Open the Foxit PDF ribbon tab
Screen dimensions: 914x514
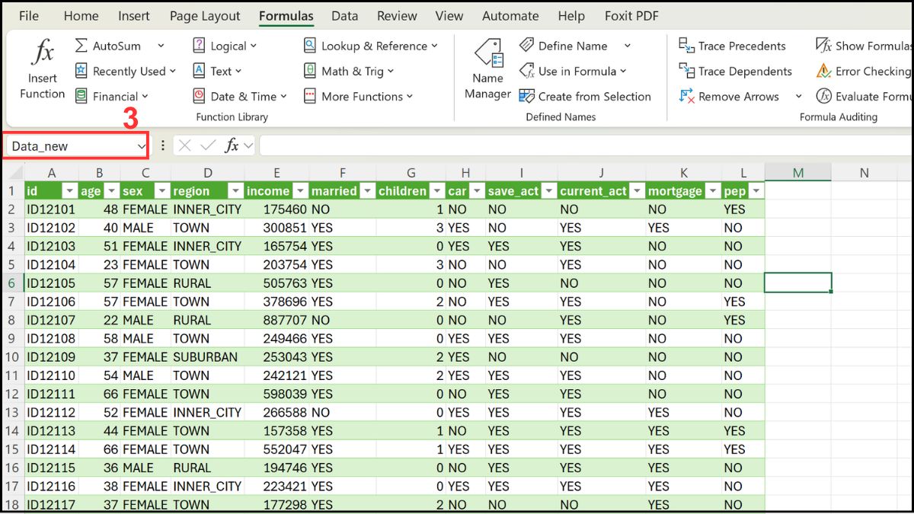point(631,15)
